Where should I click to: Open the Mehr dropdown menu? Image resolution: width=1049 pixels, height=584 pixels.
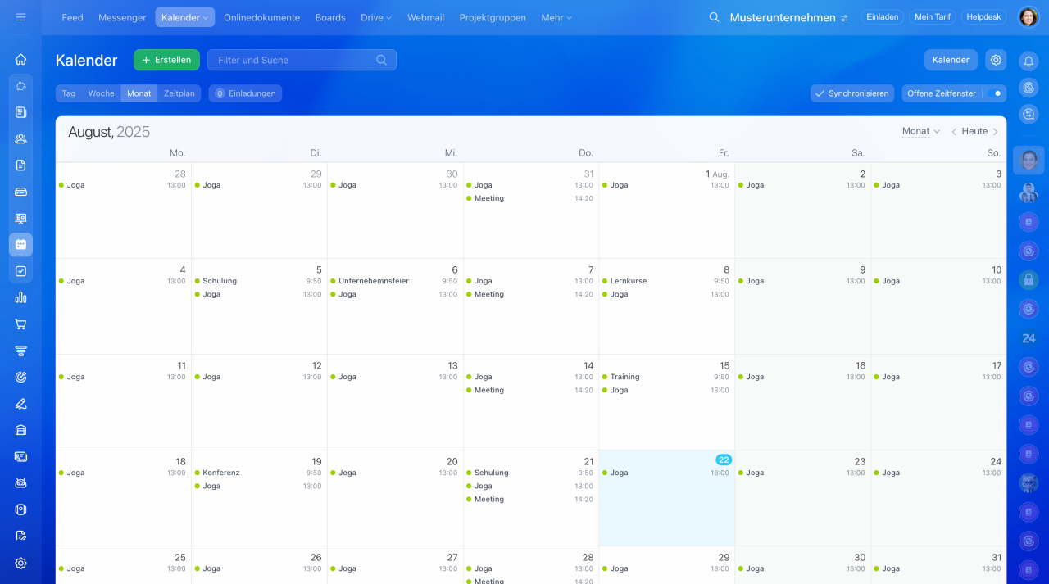coord(556,17)
